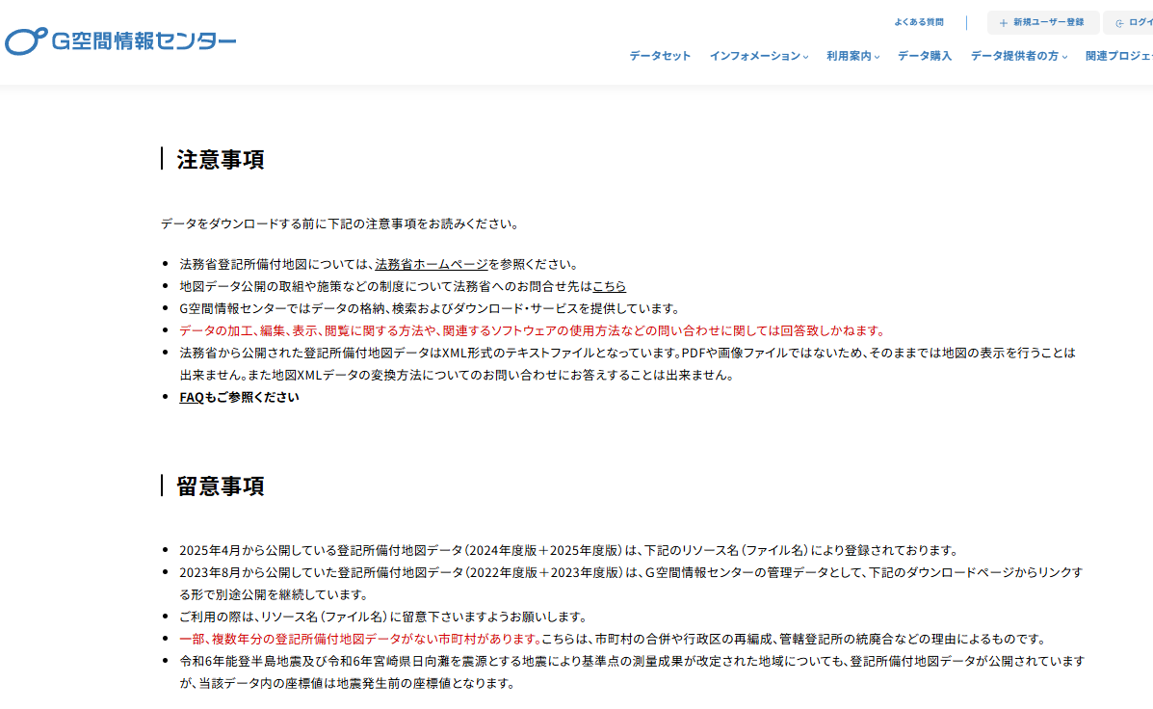This screenshot has height=709, width=1153.
Task: Click the login arrow icon
Action: point(1119,23)
